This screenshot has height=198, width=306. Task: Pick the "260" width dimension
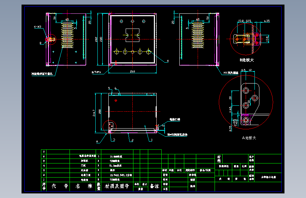(x=132, y=72)
